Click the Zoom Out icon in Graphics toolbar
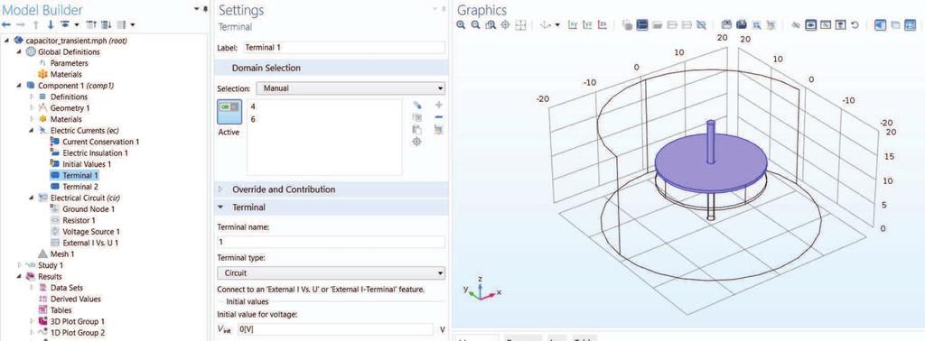This screenshot has width=925, height=341. click(x=475, y=24)
